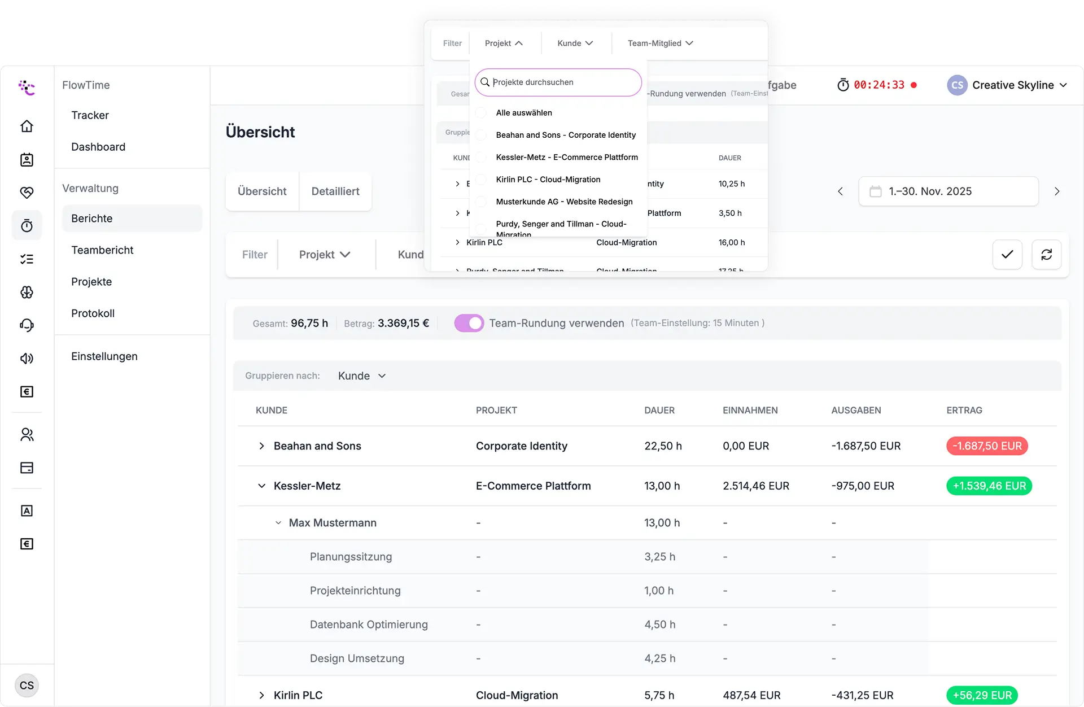Image resolution: width=1084 pixels, height=707 pixels.
Task: Click the checkmark apply filter button
Action: [1007, 255]
